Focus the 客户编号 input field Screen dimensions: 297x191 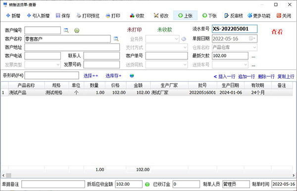(x=43, y=30)
